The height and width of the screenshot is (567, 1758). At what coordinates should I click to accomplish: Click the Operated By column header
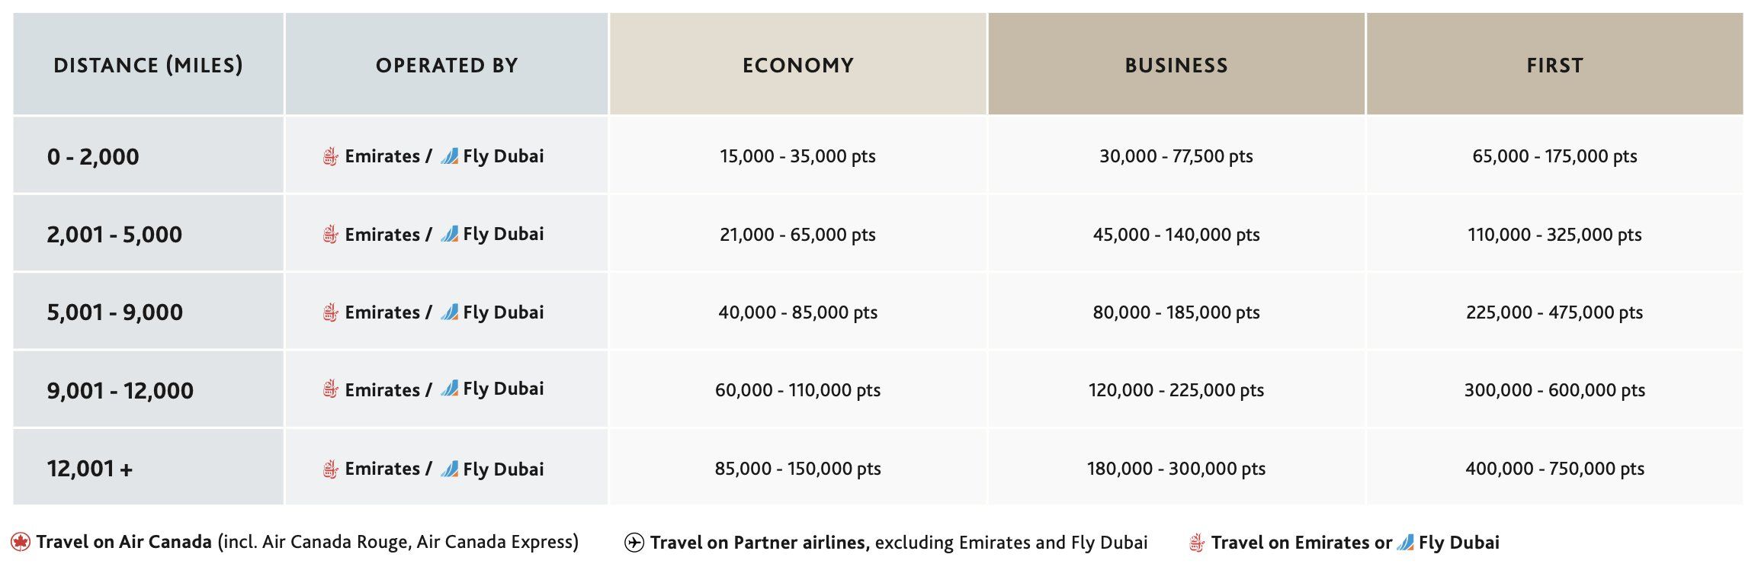point(447,64)
